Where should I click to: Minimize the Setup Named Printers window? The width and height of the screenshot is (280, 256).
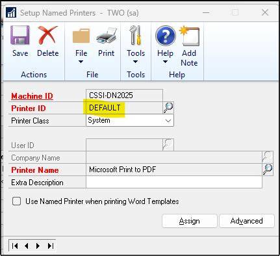click(x=206, y=12)
